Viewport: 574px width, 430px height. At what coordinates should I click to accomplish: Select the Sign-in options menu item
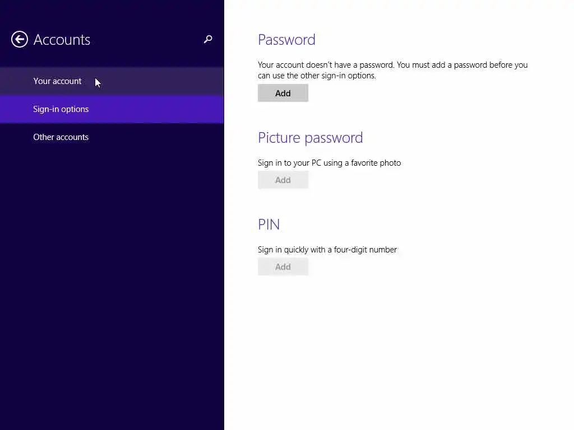click(112, 109)
